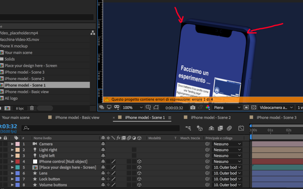The width and height of the screenshot is (303, 189).
Task: Expand the Volume buttons layer properties
Action: click(12, 185)
